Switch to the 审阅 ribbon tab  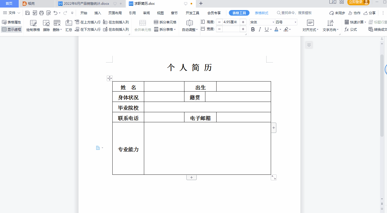(x=146, y=13)
